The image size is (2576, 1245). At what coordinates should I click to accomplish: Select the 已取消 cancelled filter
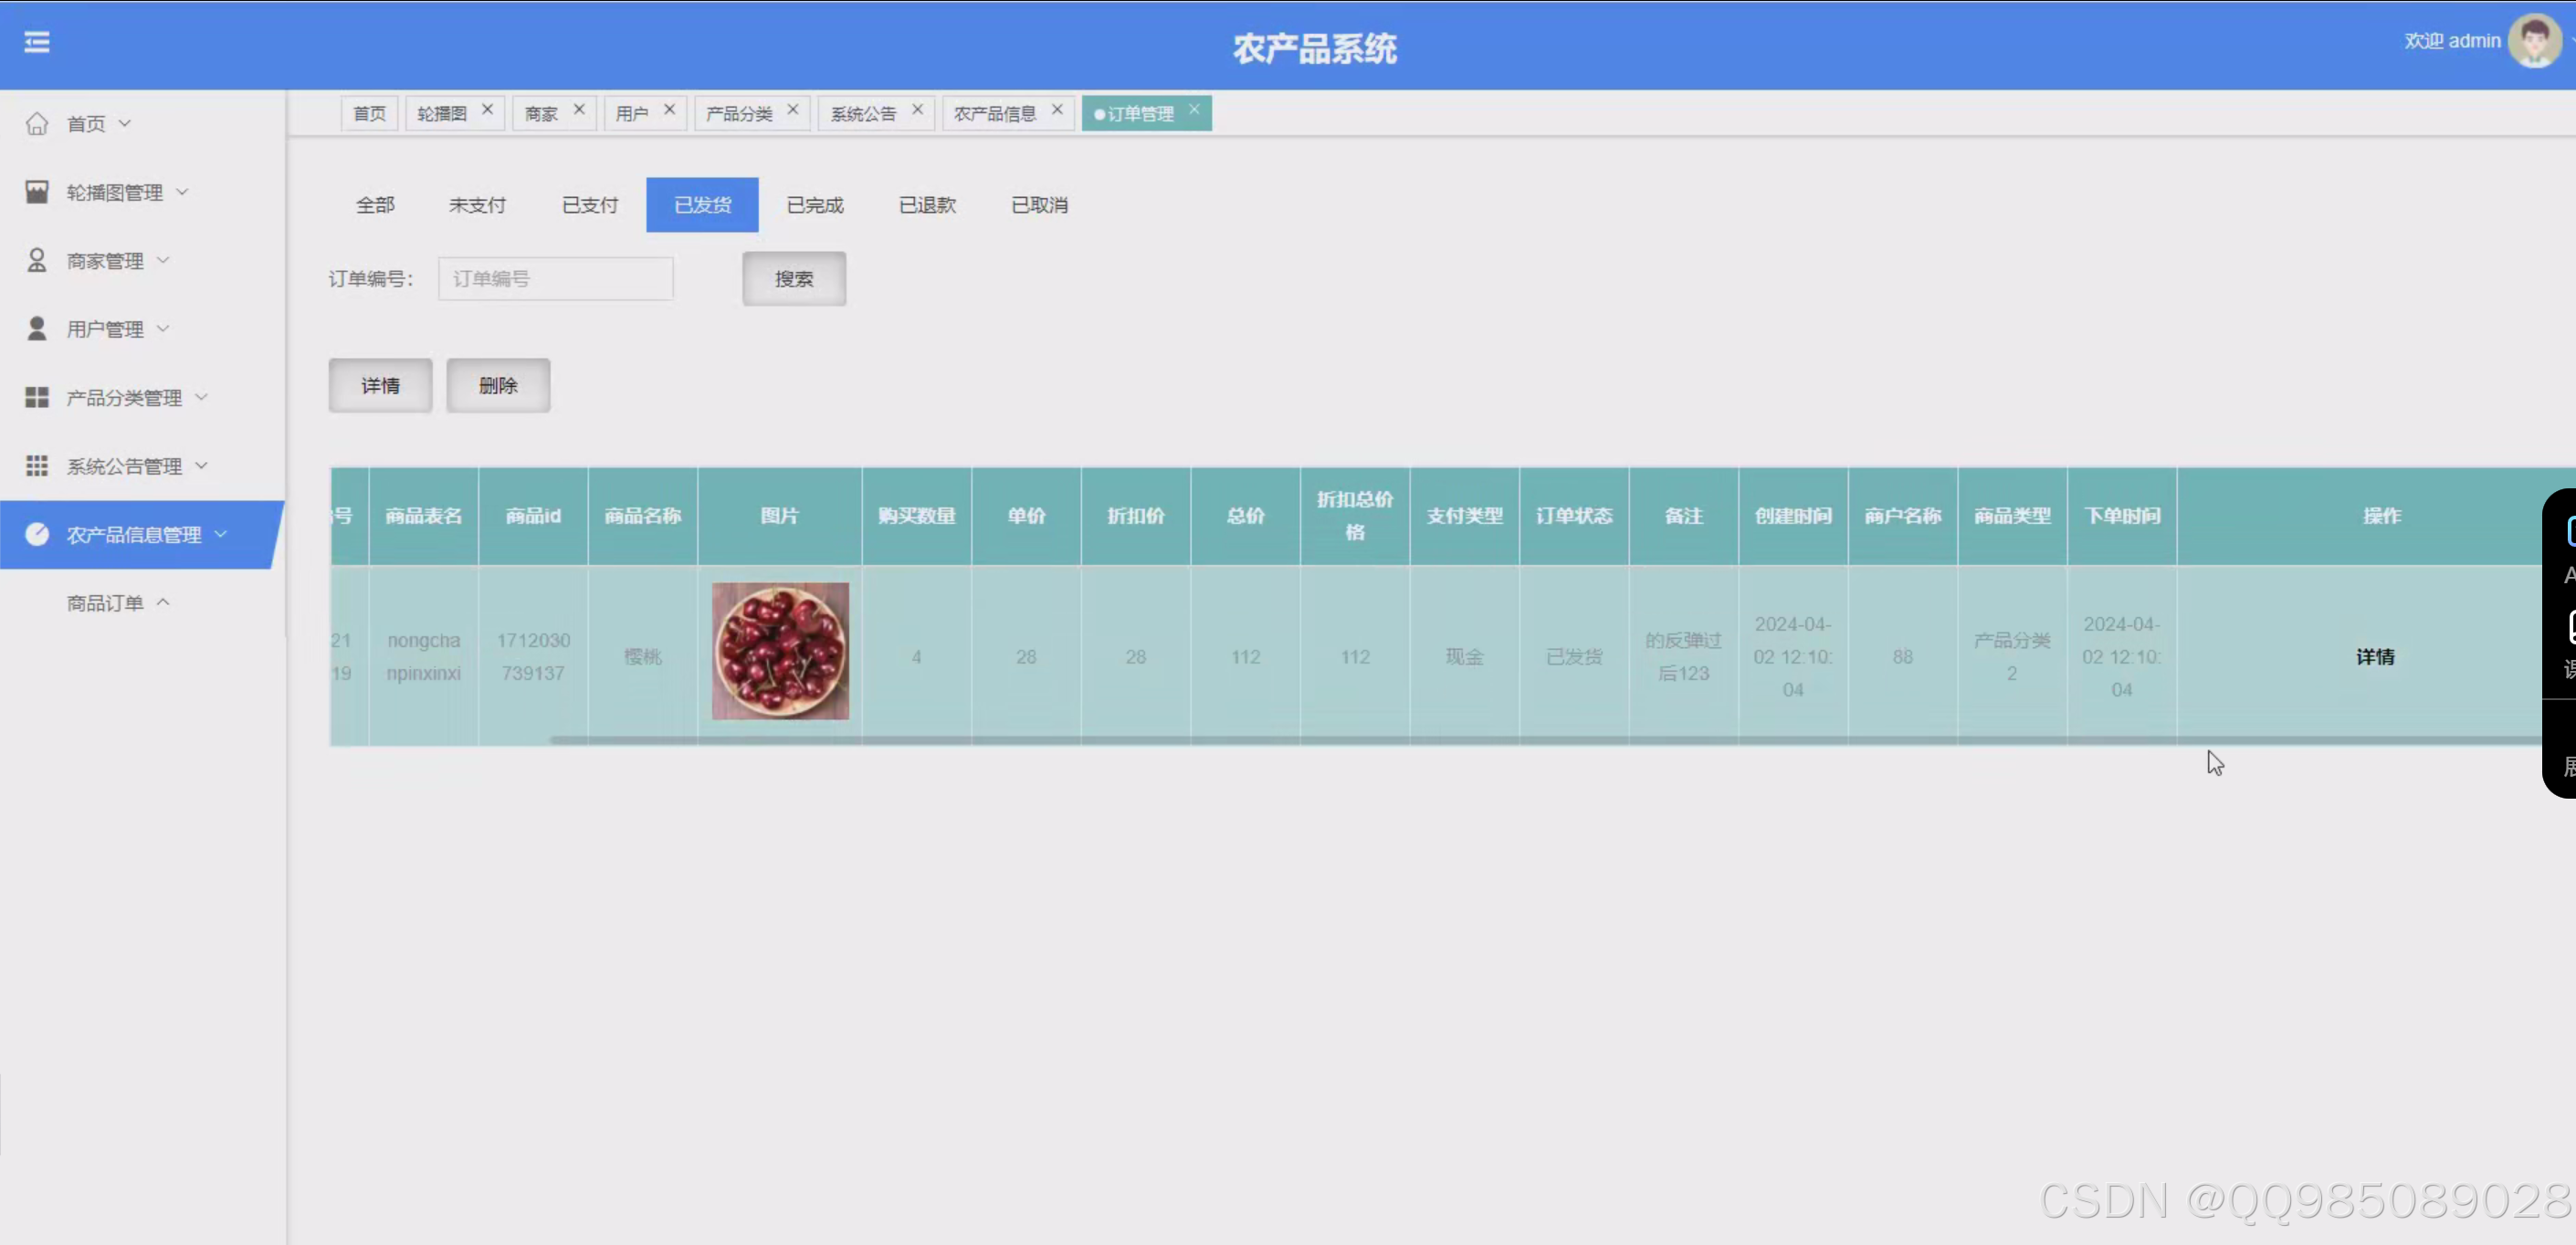click(1039, 204)
